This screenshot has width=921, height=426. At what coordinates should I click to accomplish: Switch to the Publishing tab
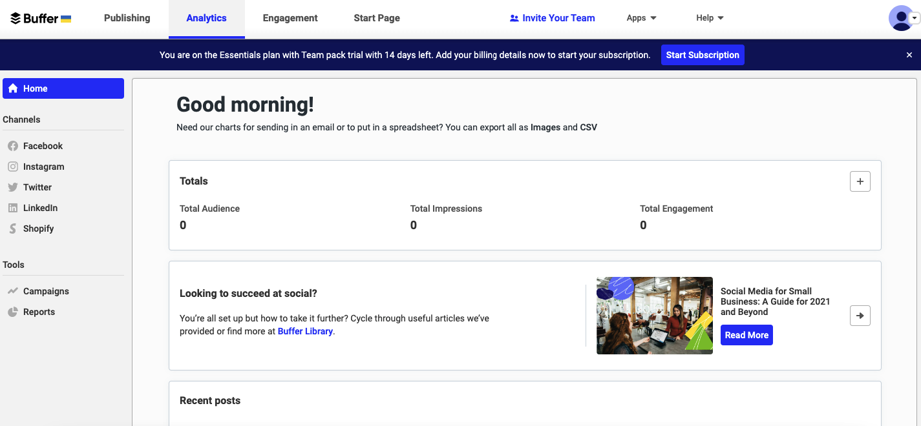127,18
